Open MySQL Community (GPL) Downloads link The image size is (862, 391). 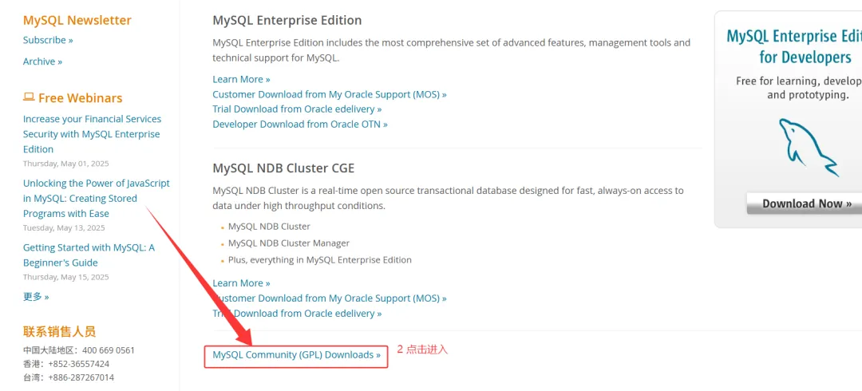tap(296, 354)
